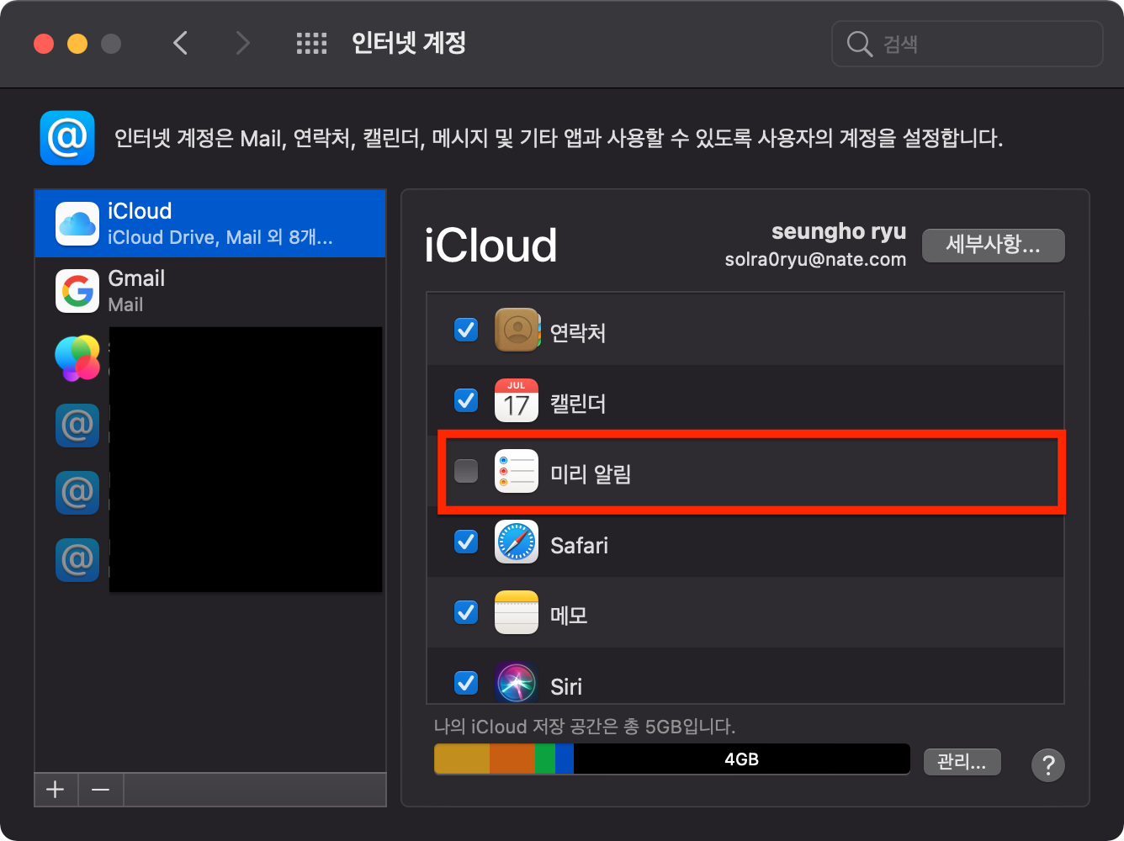Click the iCloud storage usage bar
This screenshot has height=841, width=1124.
(x=672, y=759)
